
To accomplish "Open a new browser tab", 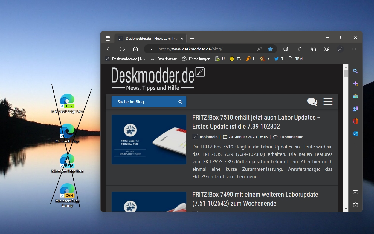I will 192,38.
